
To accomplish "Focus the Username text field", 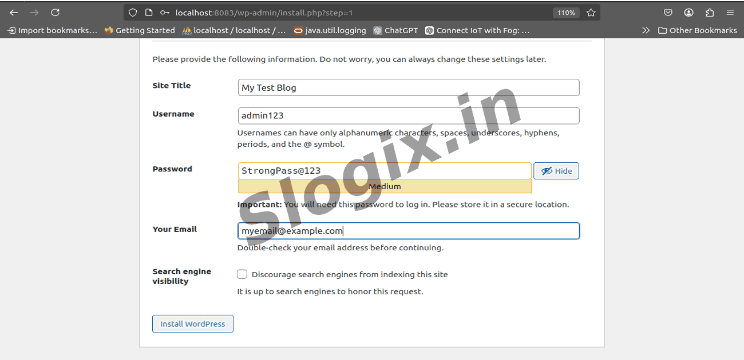I will 408,115.
